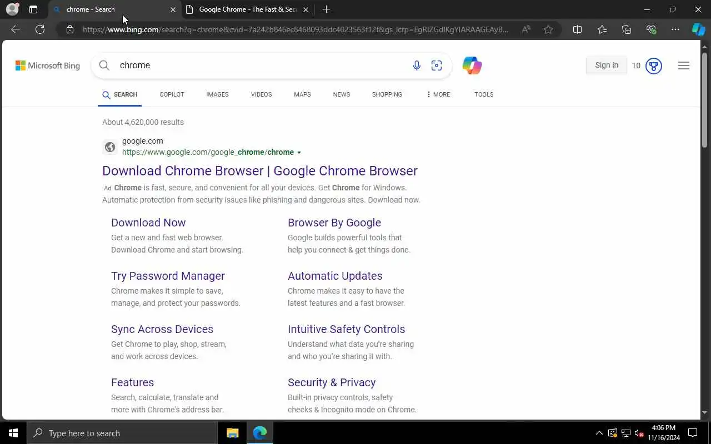This screenshot has width=711, height=444.
Task: Click the page vertical scrollbar thumb
Action: [x=705, y=100]
